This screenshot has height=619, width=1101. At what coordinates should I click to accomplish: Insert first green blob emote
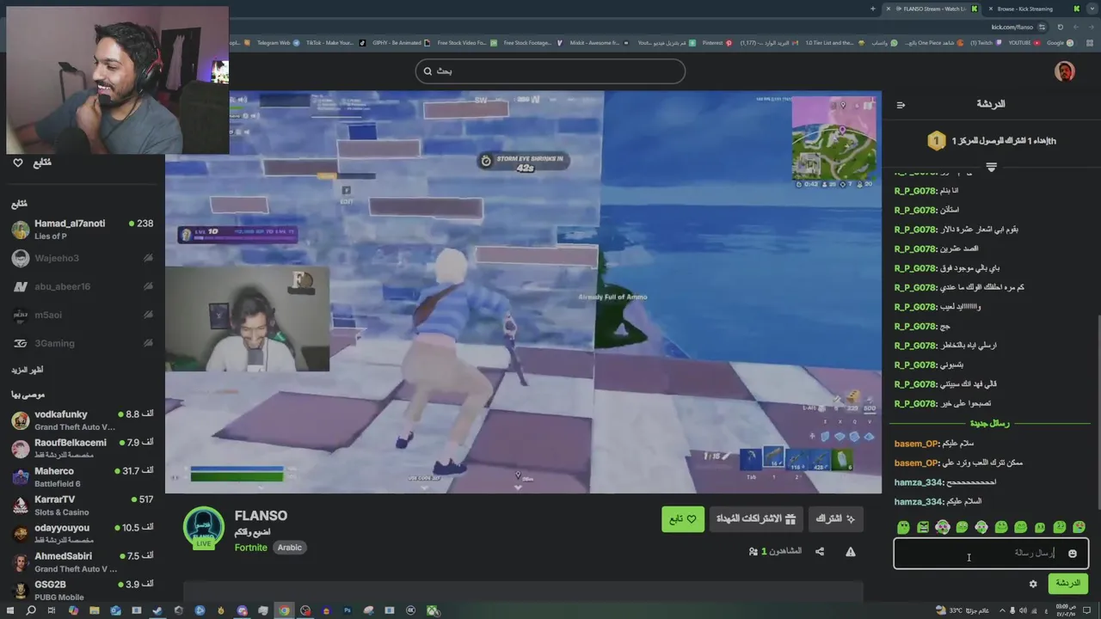903,527
